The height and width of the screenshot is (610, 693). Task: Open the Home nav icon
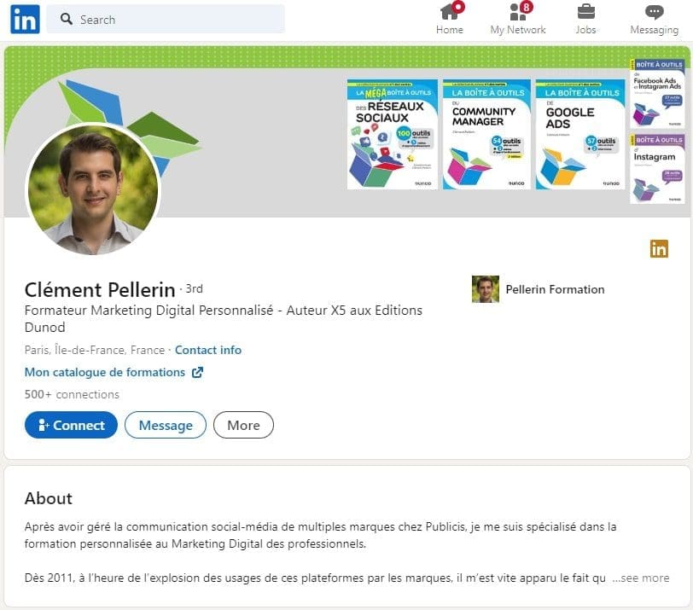(450, 12)
